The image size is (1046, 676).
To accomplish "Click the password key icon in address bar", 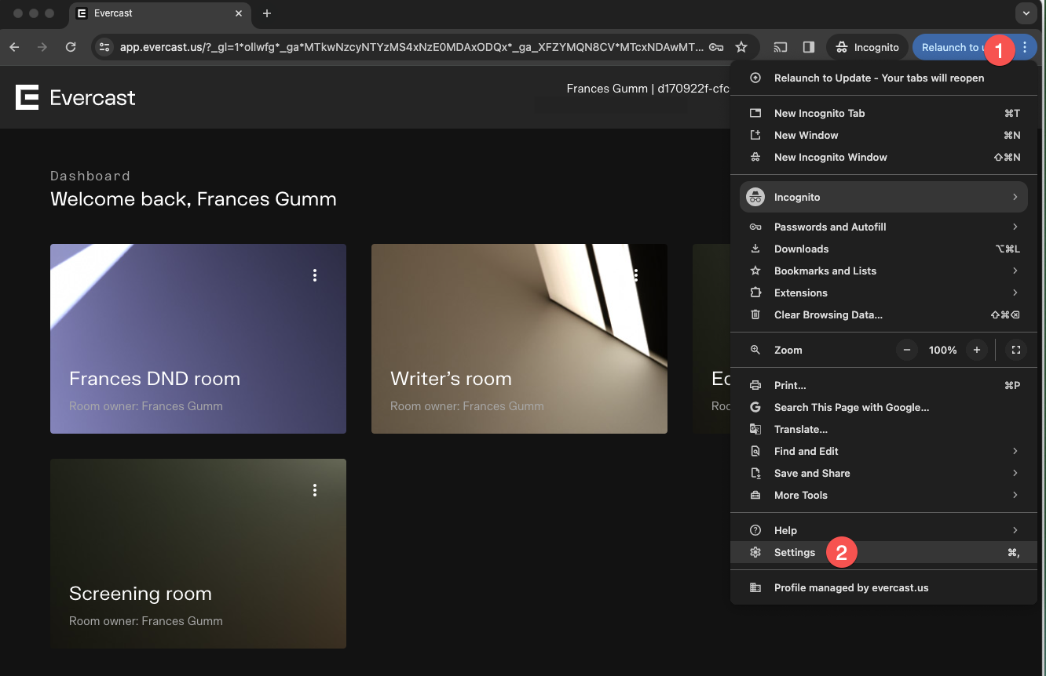I will coord(715,47).
